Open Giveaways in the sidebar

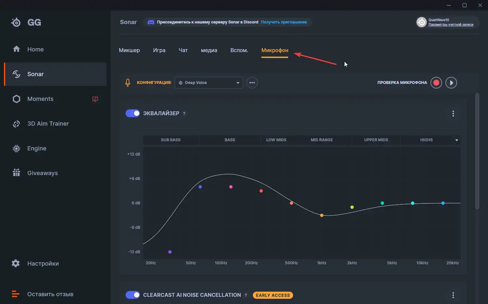(55, 173)
